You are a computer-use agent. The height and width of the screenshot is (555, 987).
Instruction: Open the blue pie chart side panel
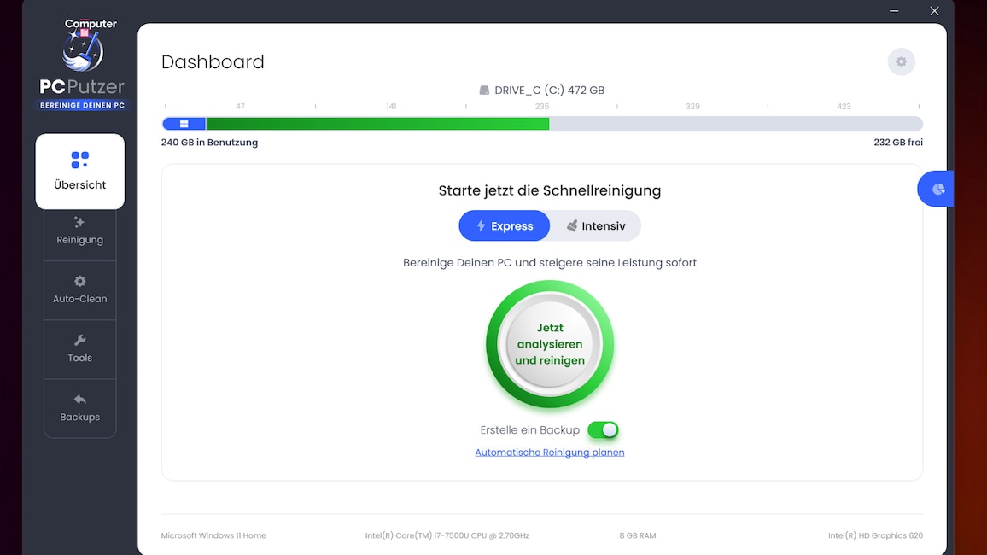point(936,189)
